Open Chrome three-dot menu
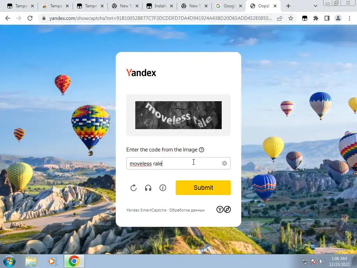 (x=349, y=18)
